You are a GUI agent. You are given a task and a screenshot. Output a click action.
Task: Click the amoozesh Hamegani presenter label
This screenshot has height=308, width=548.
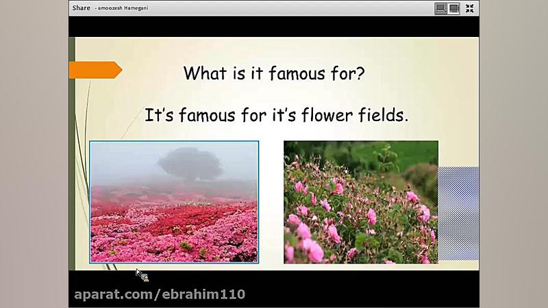pos(123,8)
